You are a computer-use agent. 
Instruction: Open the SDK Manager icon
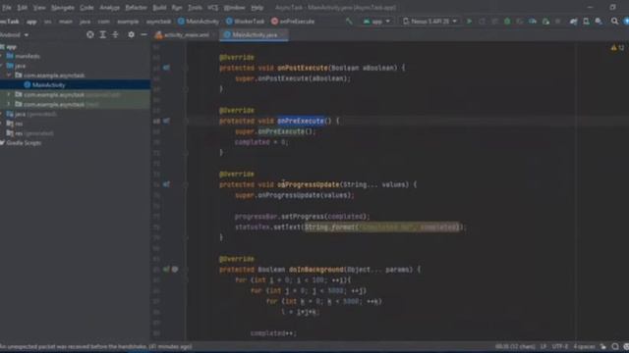[599, 22]
